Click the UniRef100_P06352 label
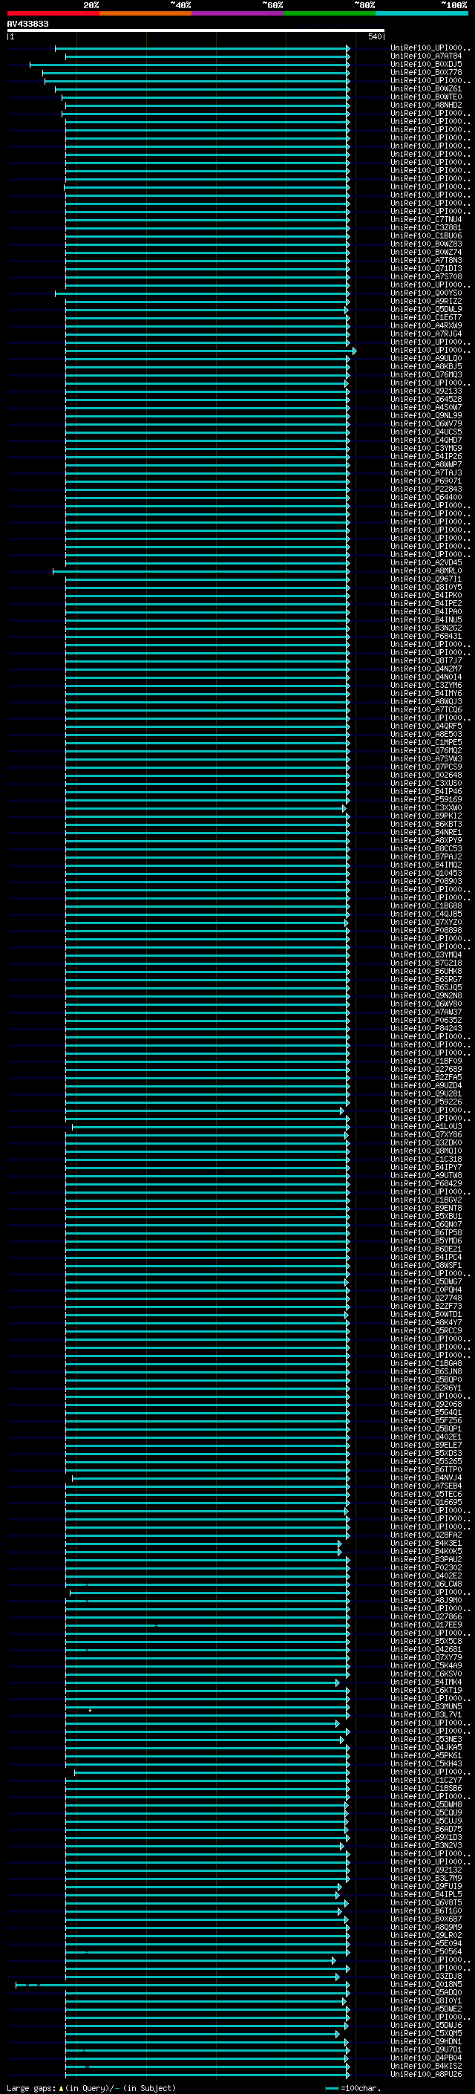Image resolution: width=475 pixels, height=2094 pixels. point(425,1020)
